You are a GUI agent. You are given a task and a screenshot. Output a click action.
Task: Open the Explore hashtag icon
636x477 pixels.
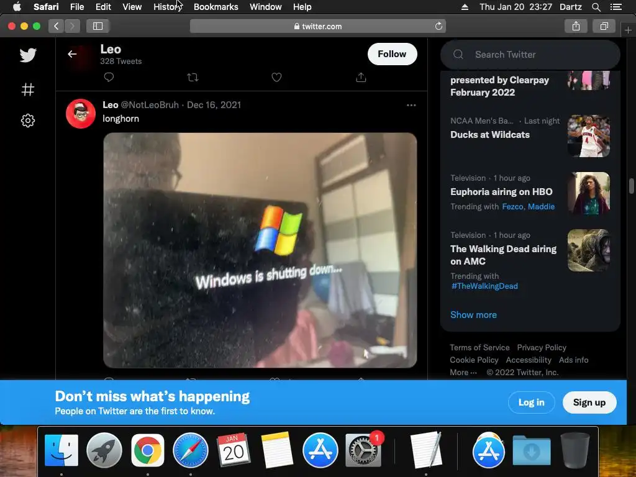(x=28, y=89)
